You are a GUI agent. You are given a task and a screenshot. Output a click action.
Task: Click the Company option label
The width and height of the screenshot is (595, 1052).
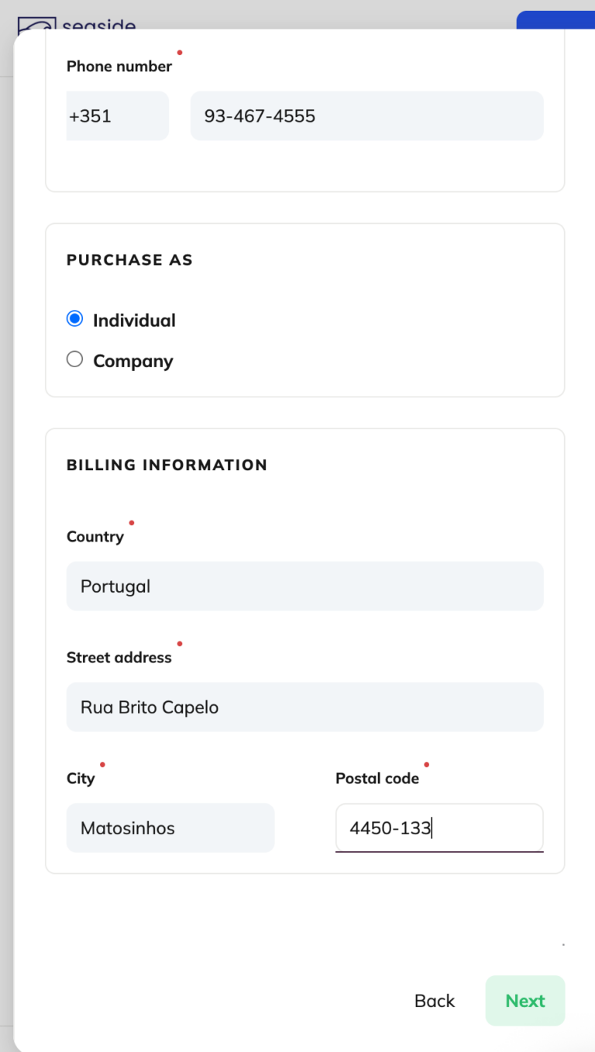[133, 361]
